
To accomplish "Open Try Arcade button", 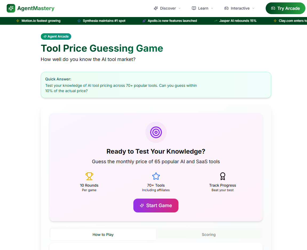I will pyautogui.click(x=285, y=8).
